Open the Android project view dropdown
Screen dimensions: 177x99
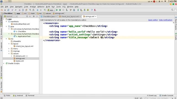[x=11, y=16]
